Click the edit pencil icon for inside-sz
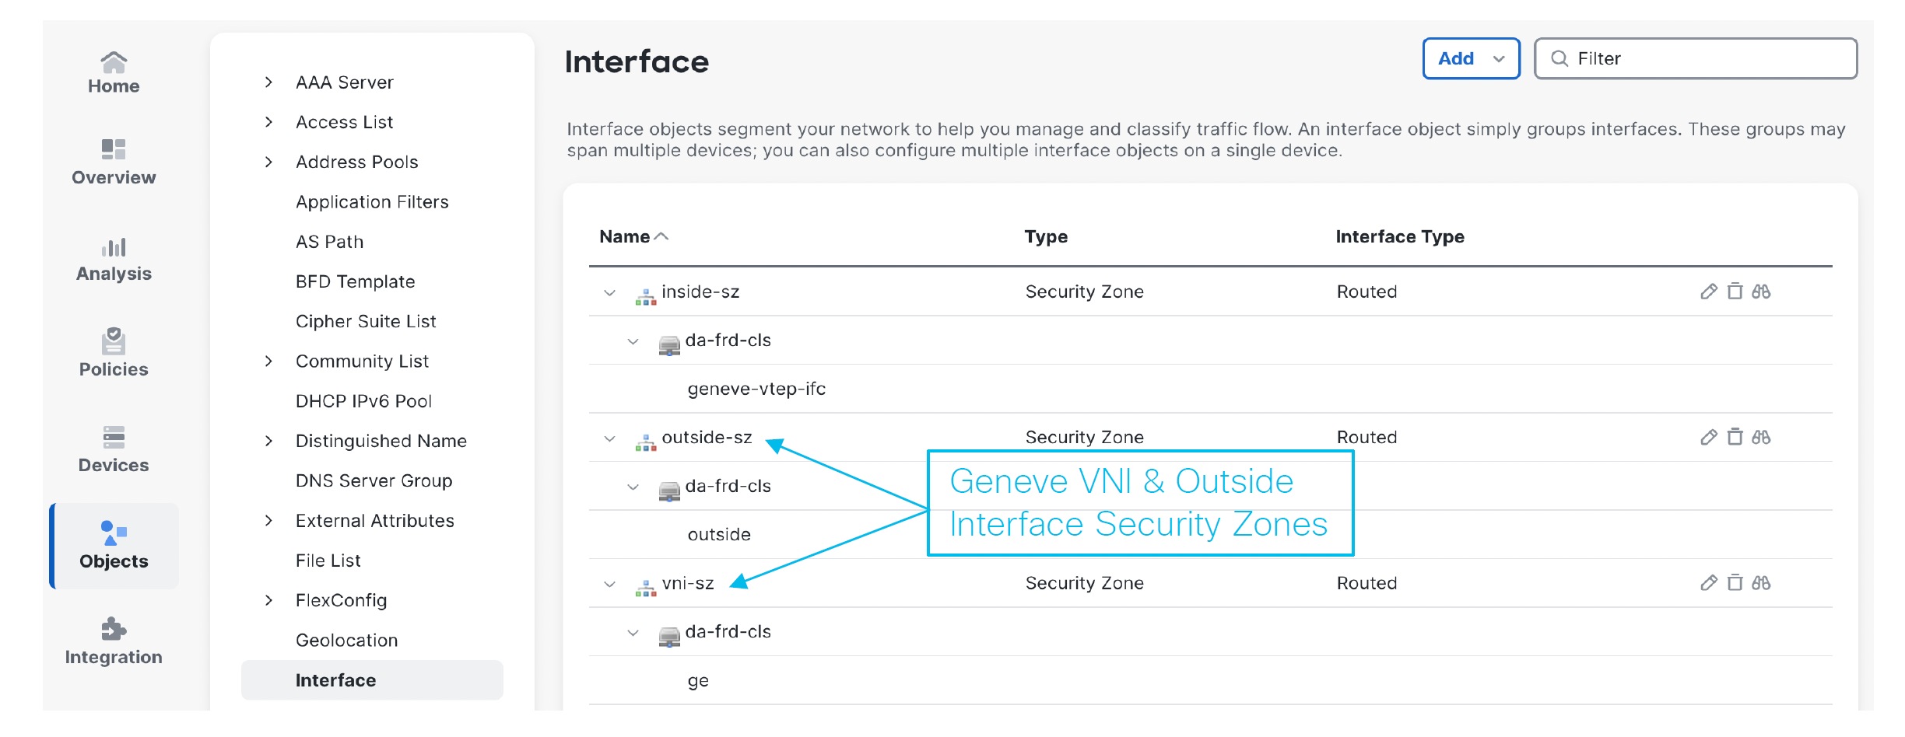 click(x=1708, y=292)
